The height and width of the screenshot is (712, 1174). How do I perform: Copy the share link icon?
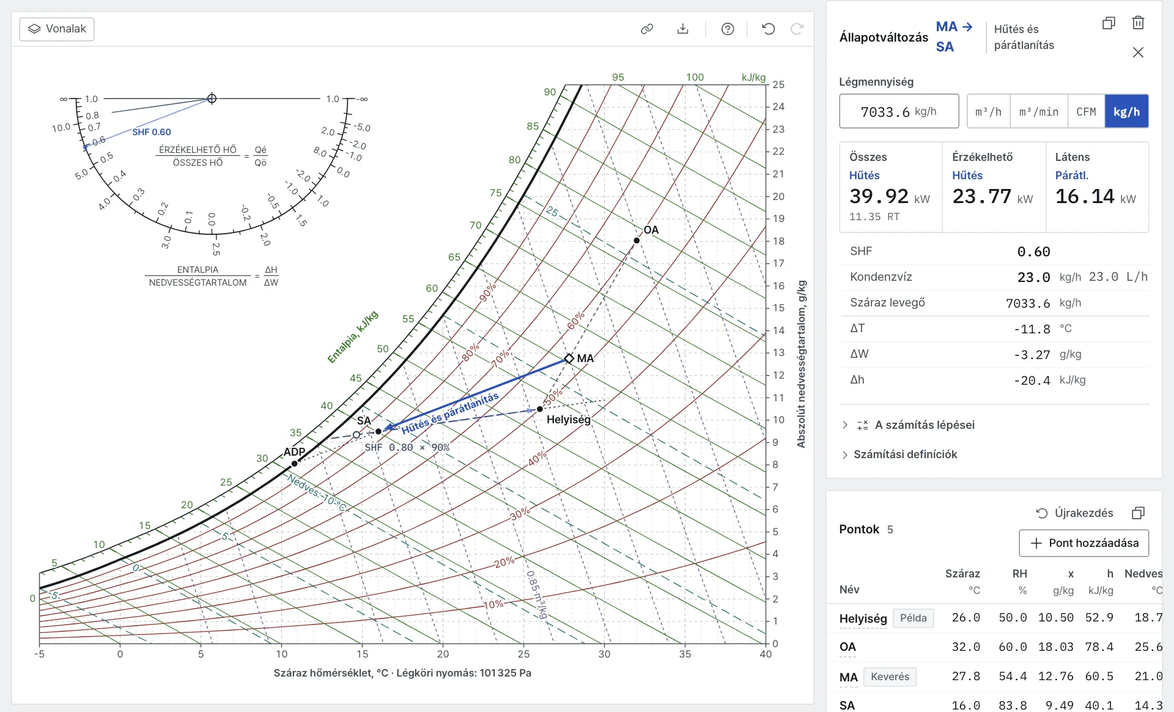(x=647, y=29)
